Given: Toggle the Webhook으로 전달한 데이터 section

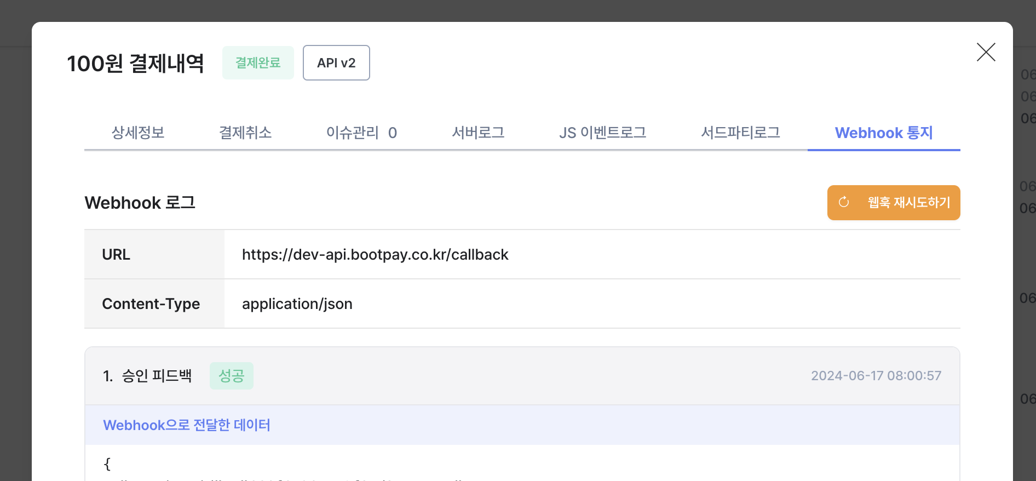Looking at the screenshot, I should 187,425.
